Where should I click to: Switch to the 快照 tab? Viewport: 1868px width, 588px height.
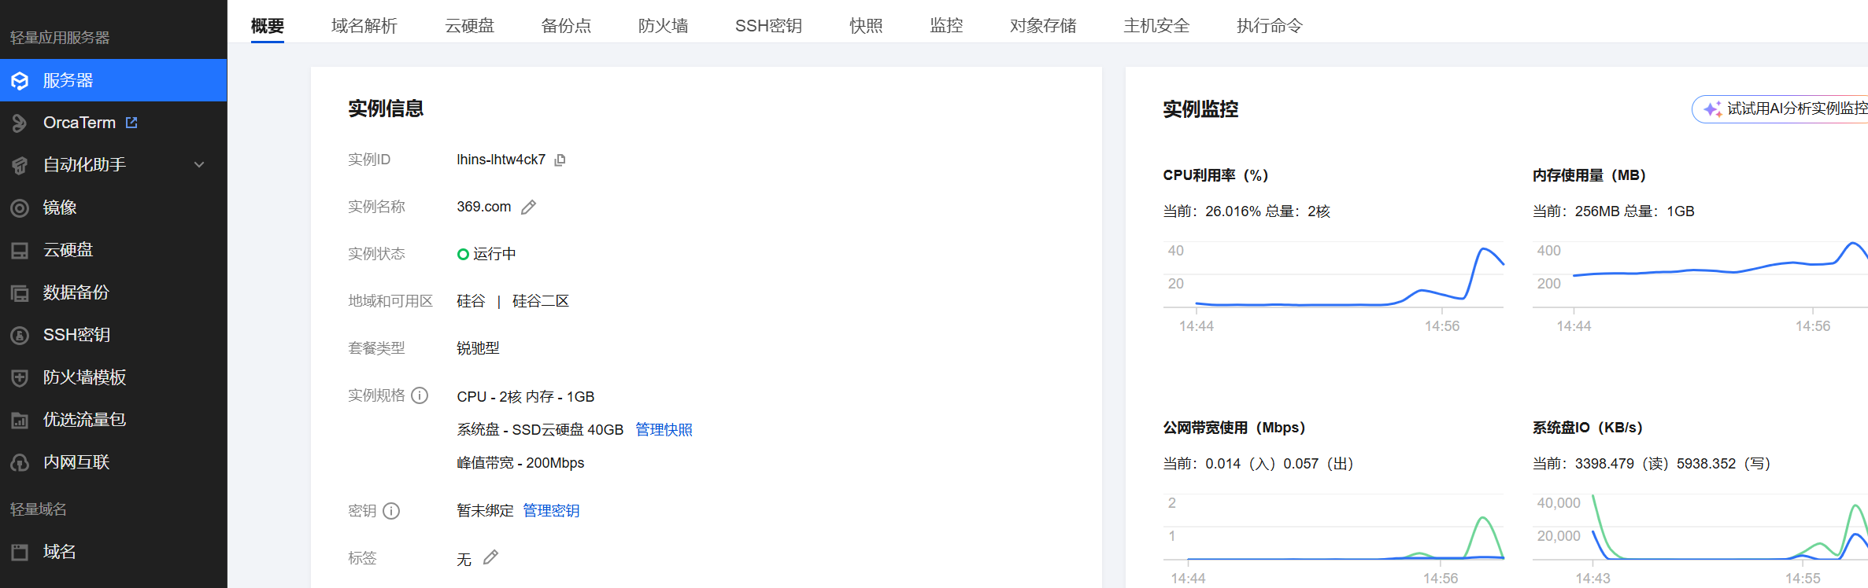(866, 26)
